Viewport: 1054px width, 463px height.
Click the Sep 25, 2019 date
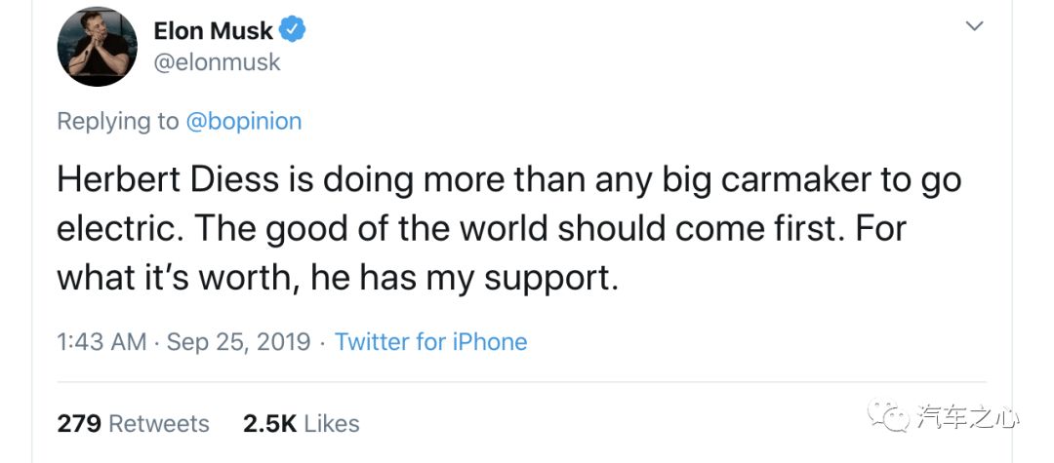(238, 342)
